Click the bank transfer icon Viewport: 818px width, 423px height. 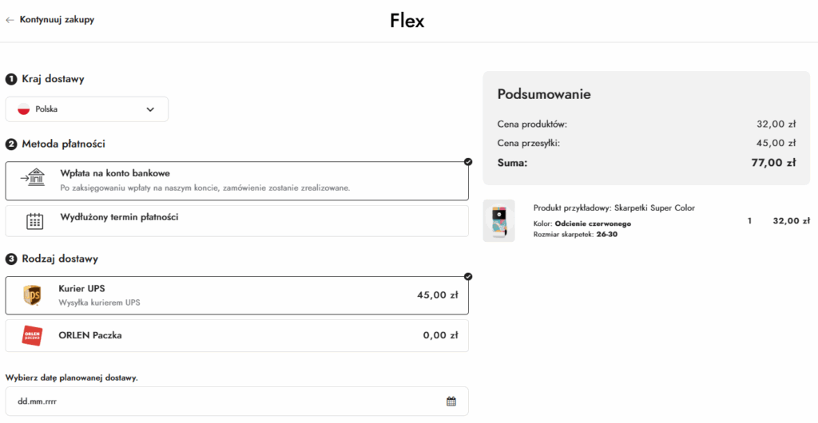32,177
